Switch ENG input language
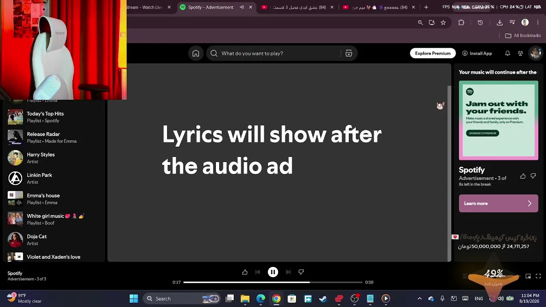This screenshot has width=546, height=307. 479,298
